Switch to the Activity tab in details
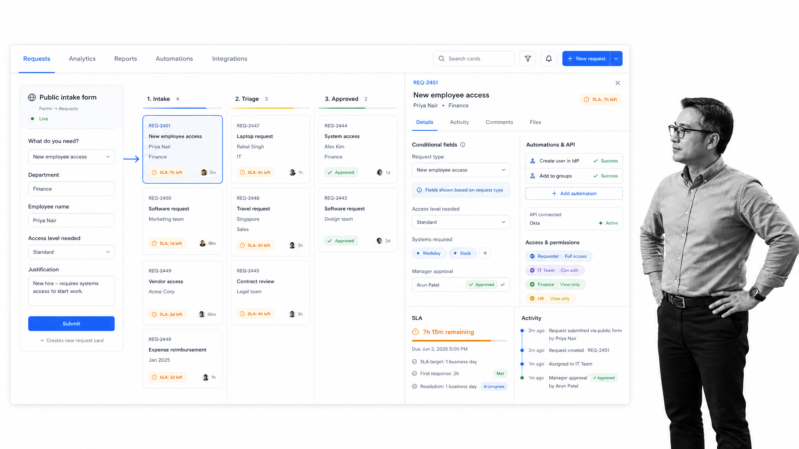 tap(459, 122)
